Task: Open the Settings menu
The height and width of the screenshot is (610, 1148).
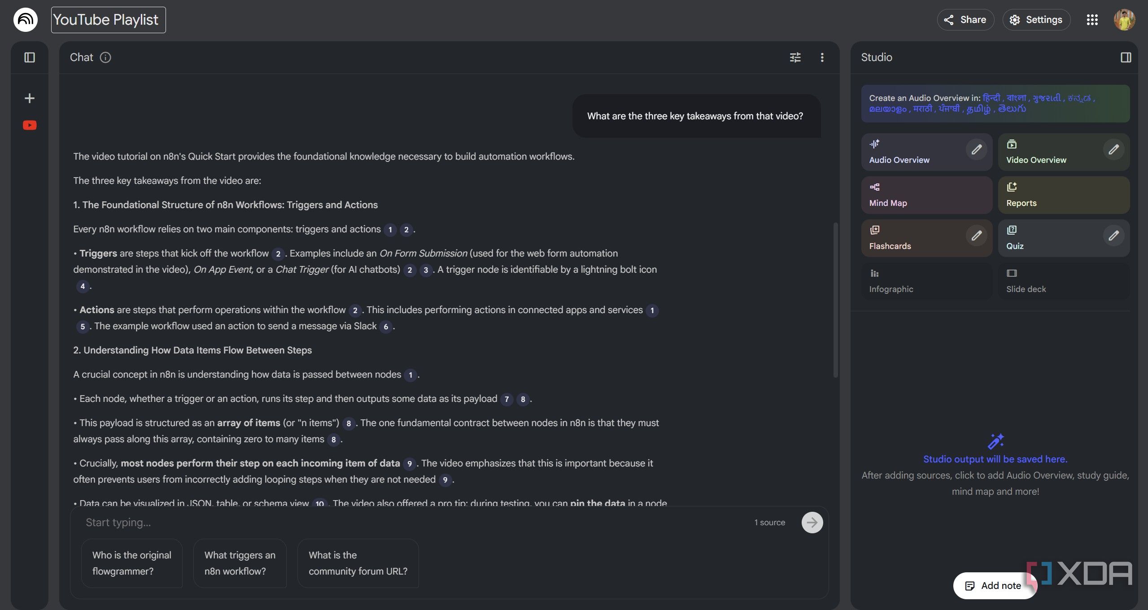Action: (1036, 20)
